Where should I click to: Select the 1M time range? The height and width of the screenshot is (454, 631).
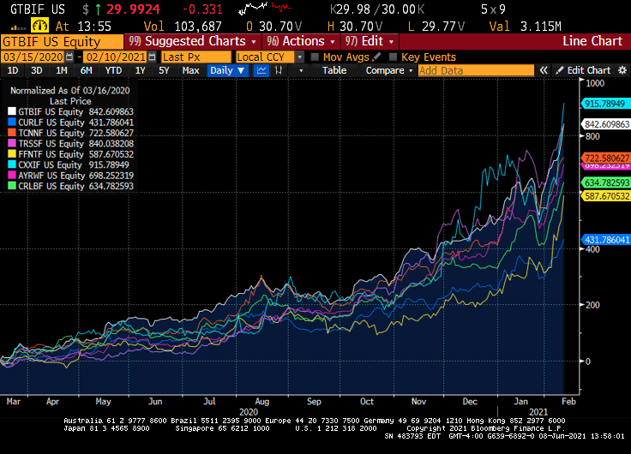(61, 70)
